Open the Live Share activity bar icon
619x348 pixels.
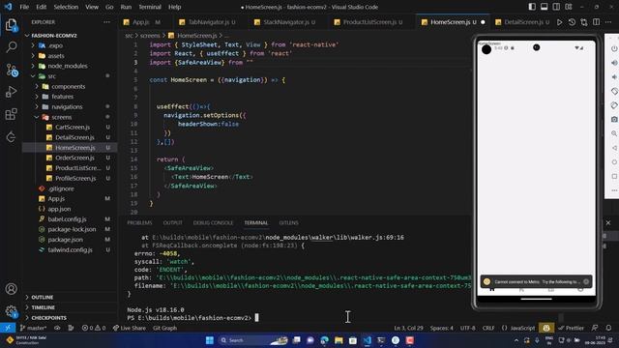pos(11,137)
